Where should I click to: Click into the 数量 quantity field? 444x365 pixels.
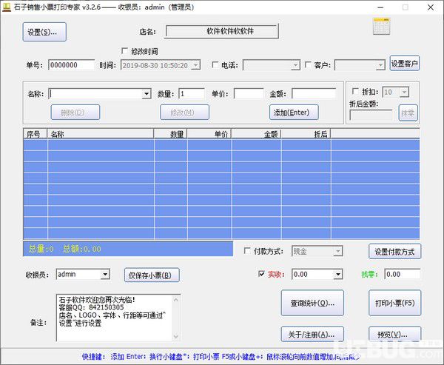(x=192, y=94)
